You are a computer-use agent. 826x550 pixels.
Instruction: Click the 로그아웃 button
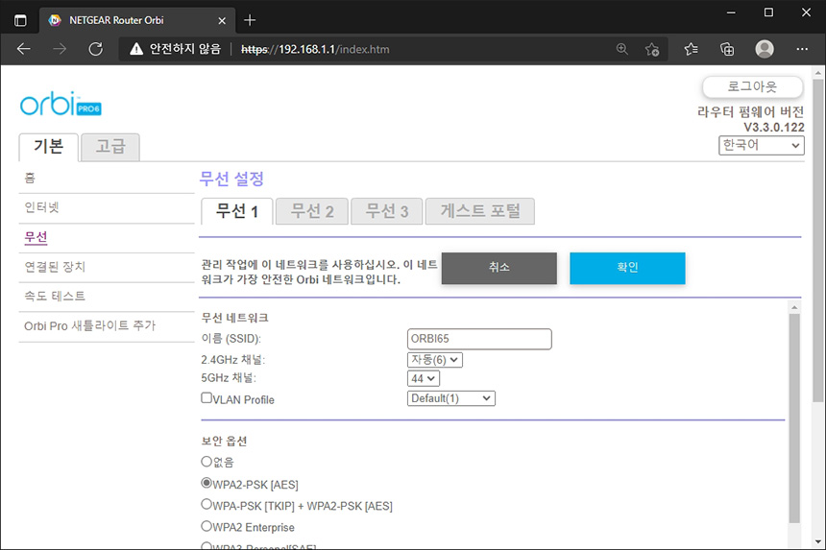tap(752, 86)
